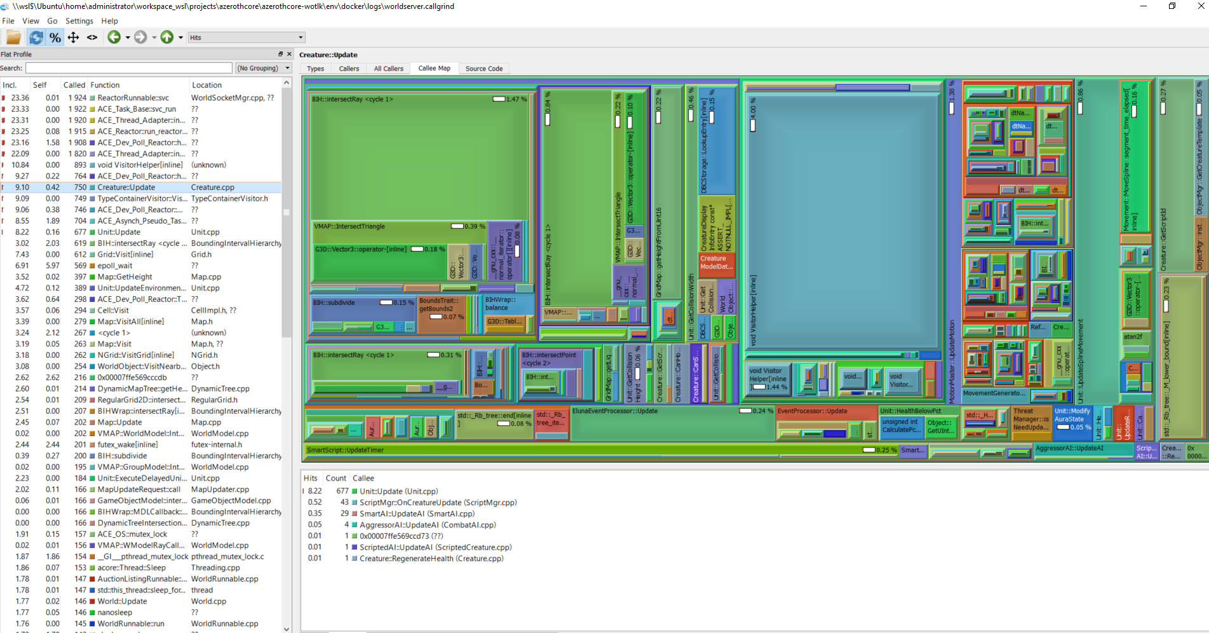Click the Open file folder icon
1209x633 pixels.
(13, 37)
